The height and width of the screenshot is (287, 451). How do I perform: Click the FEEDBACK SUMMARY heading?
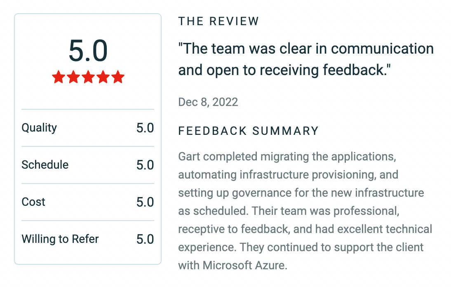(x=249, y=131)
